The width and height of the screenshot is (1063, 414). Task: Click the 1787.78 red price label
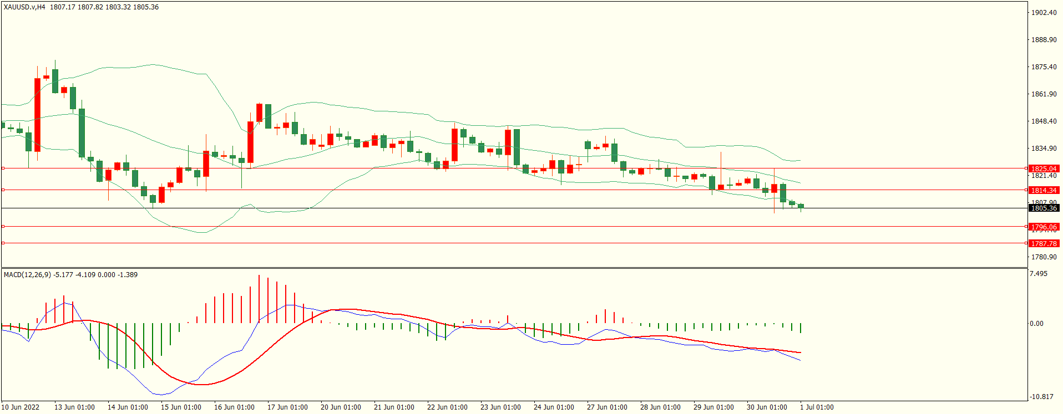tap(1044, 243)
